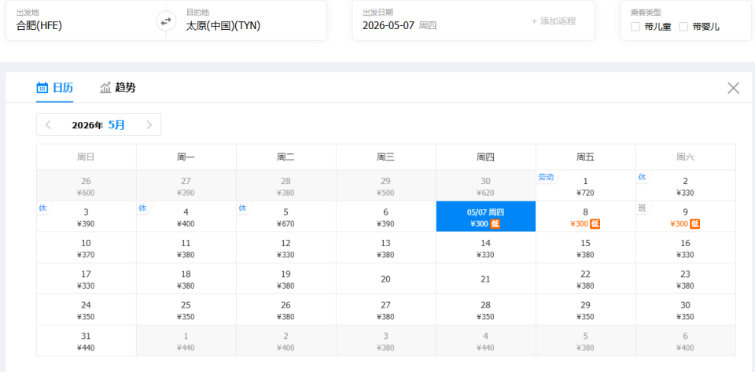Select May 31 priced ¥440
The image size is (755, 372).
[87, 341]
